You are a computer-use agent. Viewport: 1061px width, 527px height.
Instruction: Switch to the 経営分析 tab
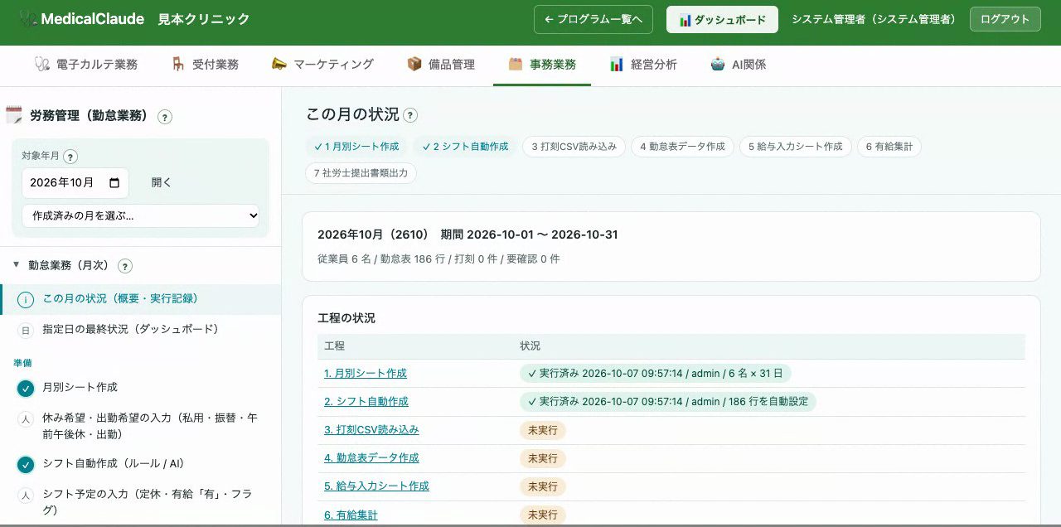click(x=643, y=65)
